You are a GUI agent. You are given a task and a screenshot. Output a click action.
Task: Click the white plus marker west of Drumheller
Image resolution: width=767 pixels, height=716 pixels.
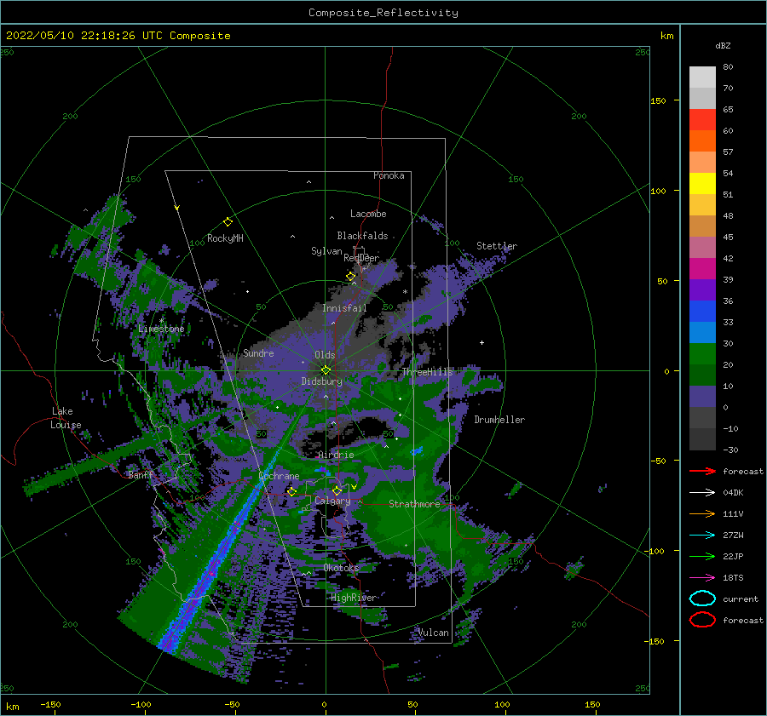[x=482, y=342]
